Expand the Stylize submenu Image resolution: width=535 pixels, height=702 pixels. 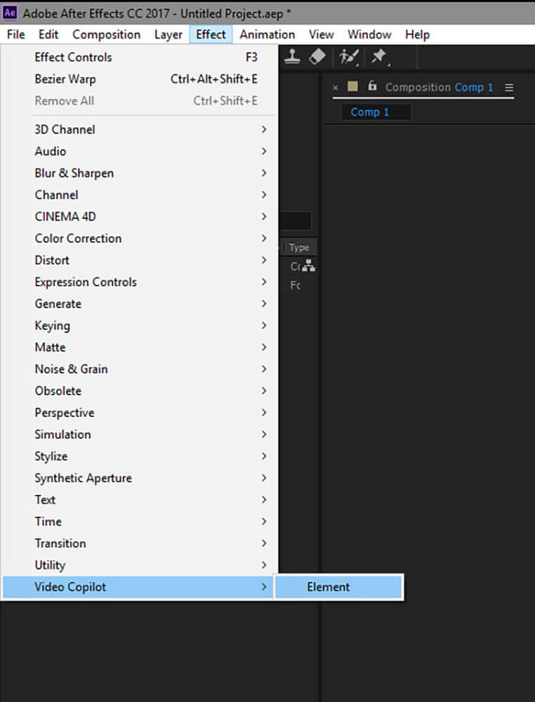(x=140, y=456)
